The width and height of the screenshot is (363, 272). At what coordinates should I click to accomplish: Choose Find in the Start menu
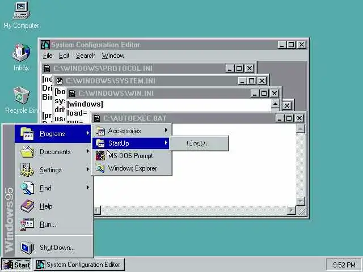point(53,188)
